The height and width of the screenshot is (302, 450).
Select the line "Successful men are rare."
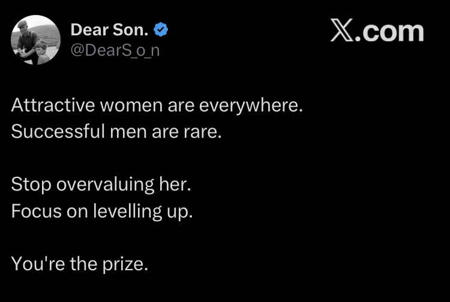pos(116,131)
